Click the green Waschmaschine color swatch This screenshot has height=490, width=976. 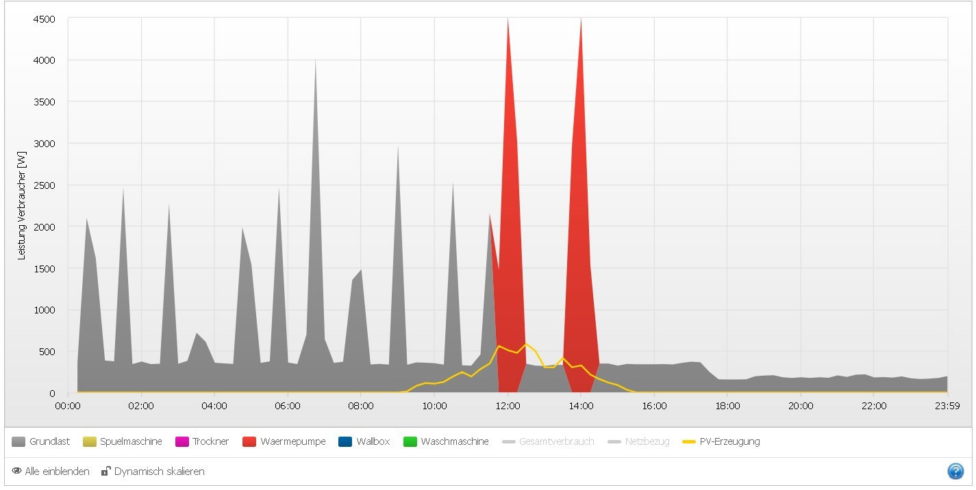pyautogui.click(x=410, y=442)
